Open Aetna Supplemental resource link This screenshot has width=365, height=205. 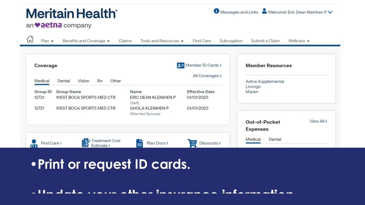click(265, 81)
